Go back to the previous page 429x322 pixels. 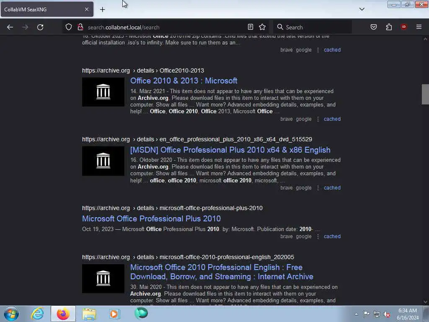(x=10, y=27)
